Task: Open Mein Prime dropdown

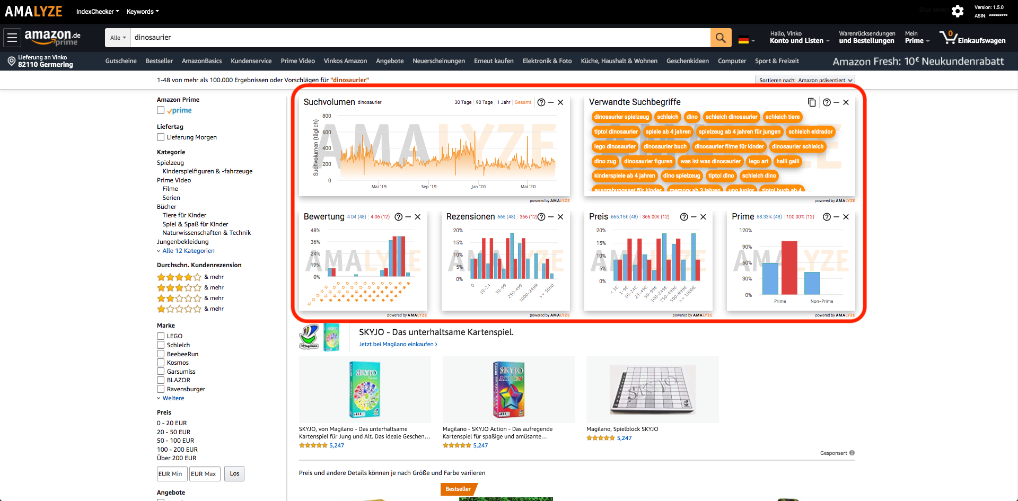Action: [x=917, y=37]
